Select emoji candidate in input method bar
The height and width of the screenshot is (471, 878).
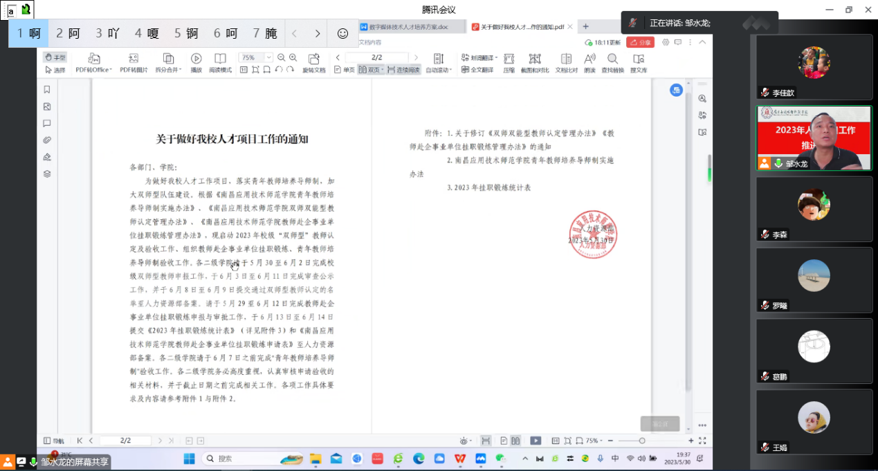pos(342,33)
